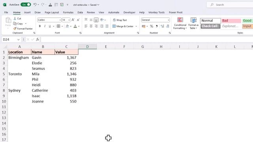Click the Copy icon in Clipboard
The image size is (253, 142).
point(15,24)
